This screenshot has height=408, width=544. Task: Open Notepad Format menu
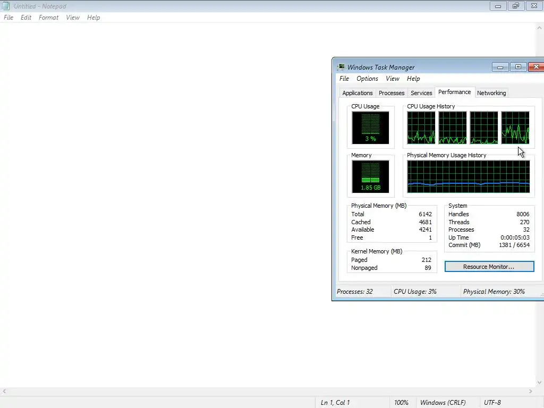pyautogui.click(x=48, y=18)
